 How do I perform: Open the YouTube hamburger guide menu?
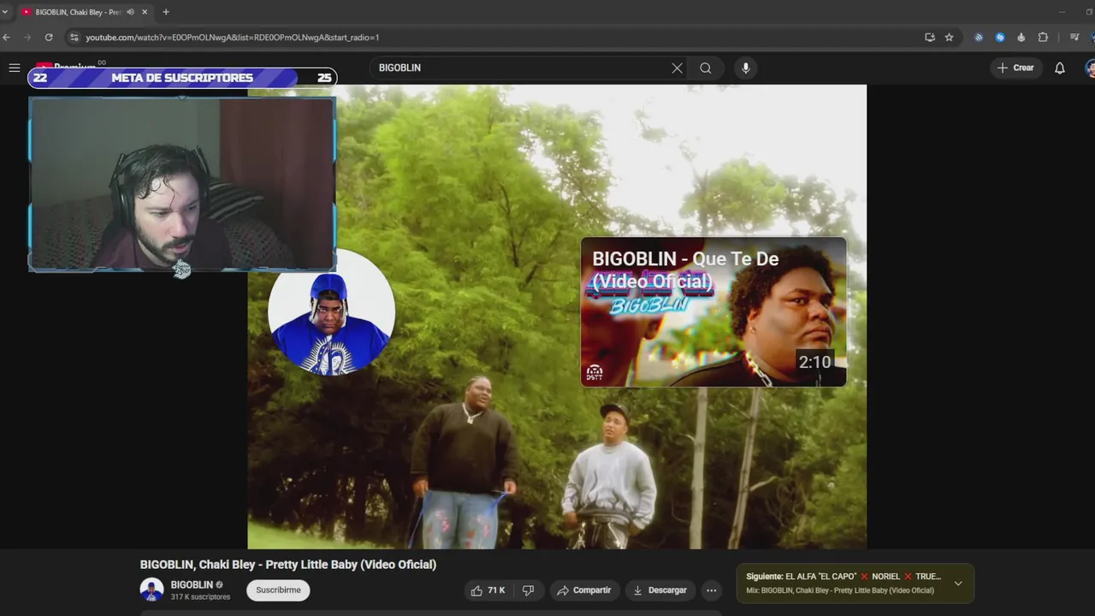tap(15, 68)
